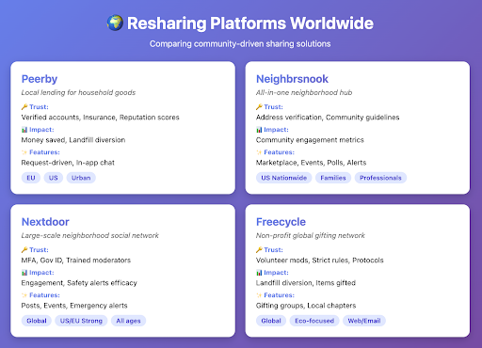The image size is (482, 348).
Task: Click the sparkle icon beside Nextdoor's Features label
Action: (x=24, y=295)
